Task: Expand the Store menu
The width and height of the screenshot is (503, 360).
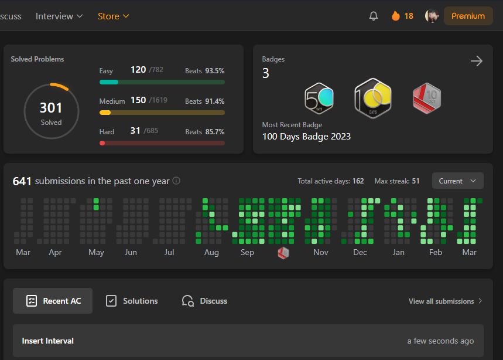Action: click(113, 16)
